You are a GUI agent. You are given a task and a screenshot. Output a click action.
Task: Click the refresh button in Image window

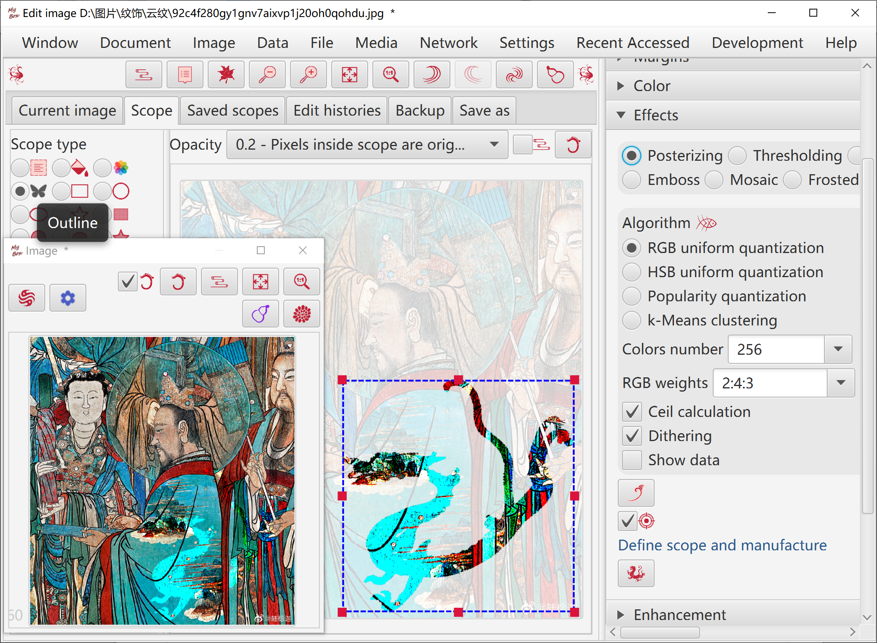pos(178,282)
